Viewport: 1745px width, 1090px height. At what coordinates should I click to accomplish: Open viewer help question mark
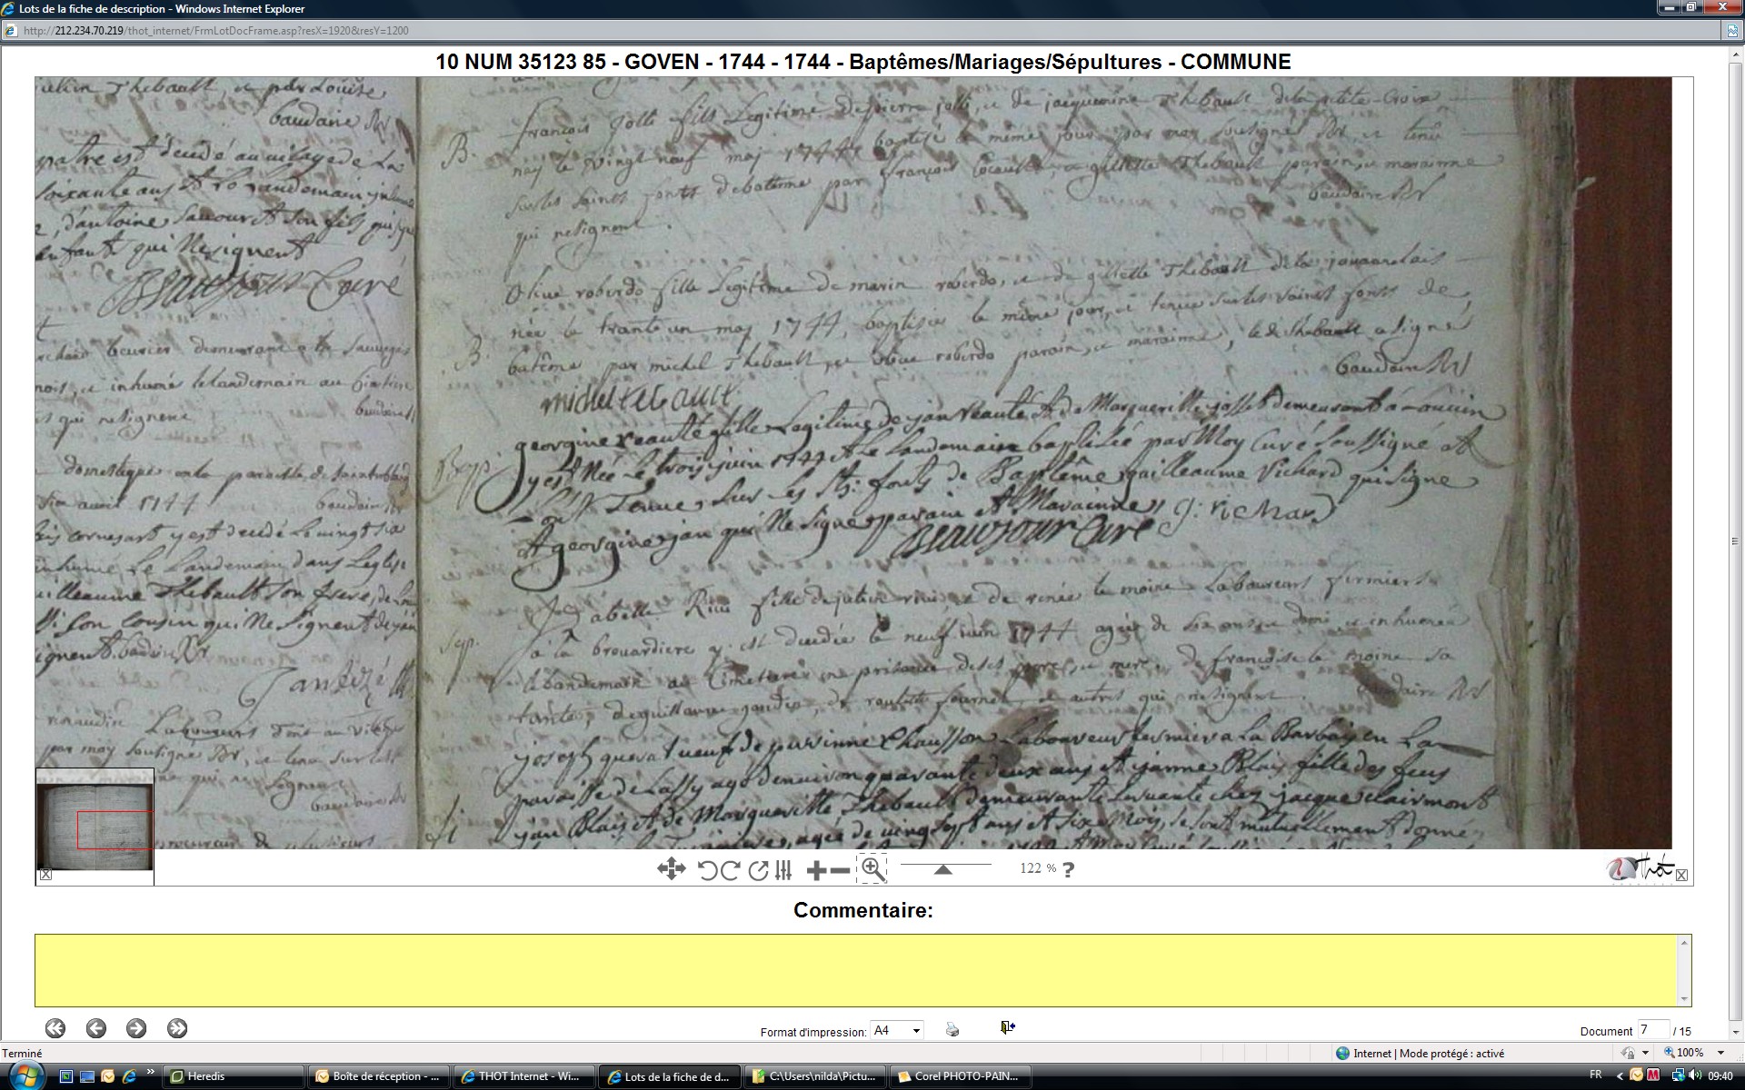[1069, 869]
